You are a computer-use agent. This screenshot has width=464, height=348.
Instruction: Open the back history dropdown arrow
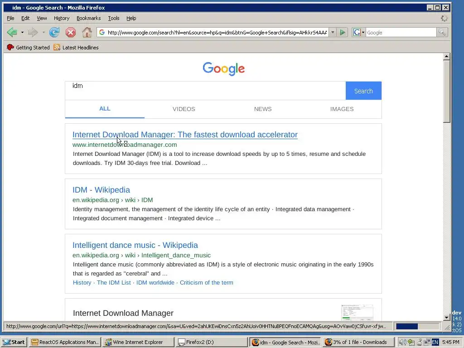pos(22,32)
